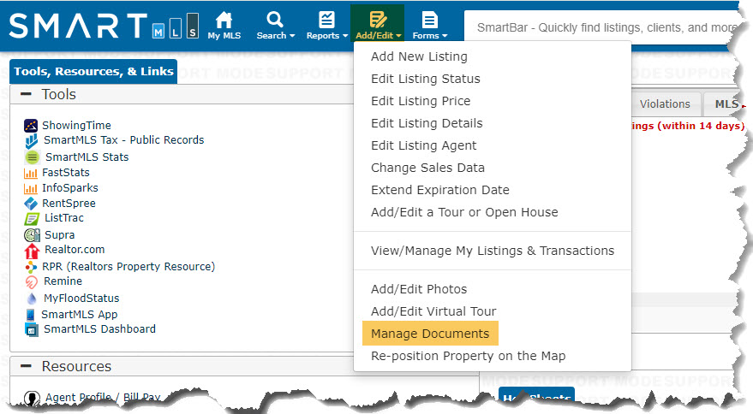Viewport: 753px width, 414px height.
Task: Collapse the Resources section
Action: pyautogui.click(x=26, y=366)
